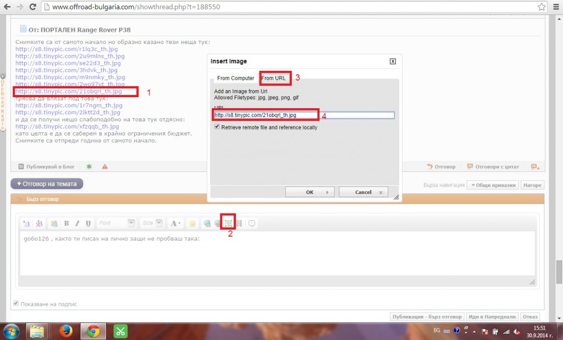Open the Size dropdown
The image size is (563, 340).
pyautogui.click(x=152, y=223)
